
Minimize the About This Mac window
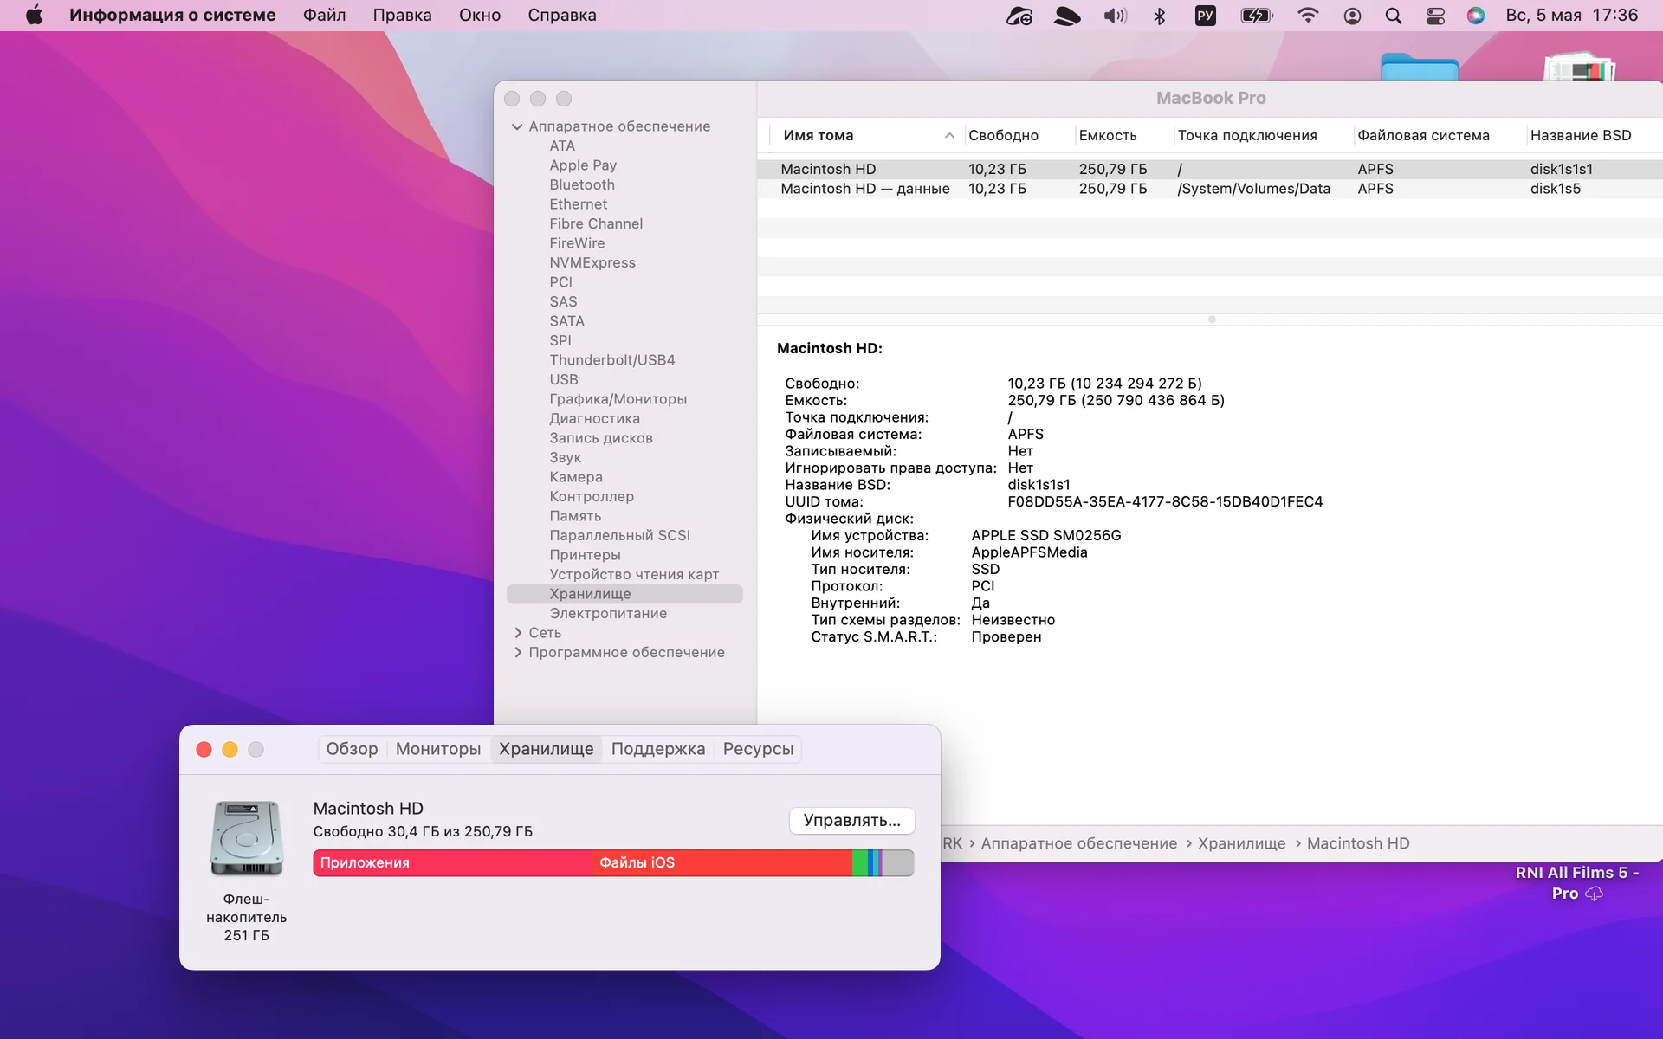pos(230,750)
